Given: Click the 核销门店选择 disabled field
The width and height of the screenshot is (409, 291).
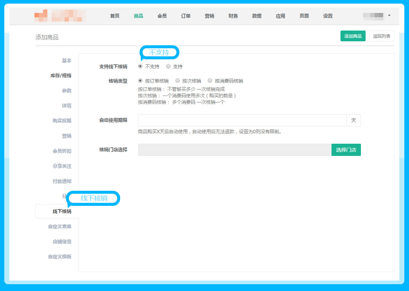Looking at the screenshot, I should point(235,150).
